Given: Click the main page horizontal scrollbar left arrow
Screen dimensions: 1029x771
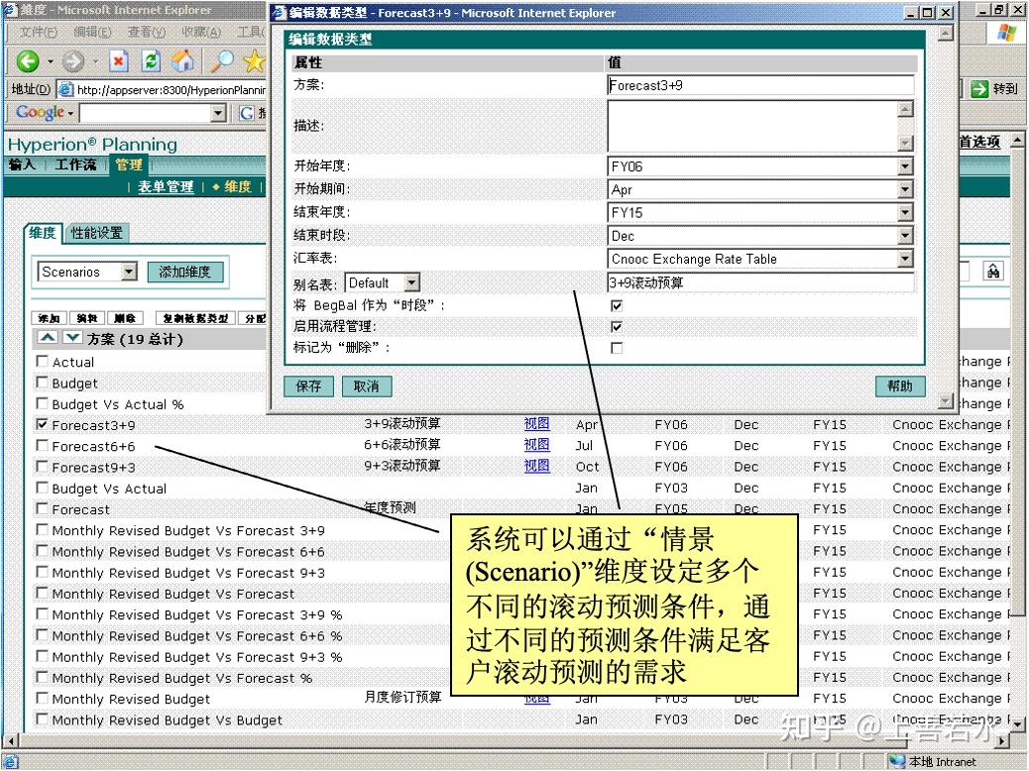Looking at the screenshot, I should pyautogui.click(x=9, y=740).
